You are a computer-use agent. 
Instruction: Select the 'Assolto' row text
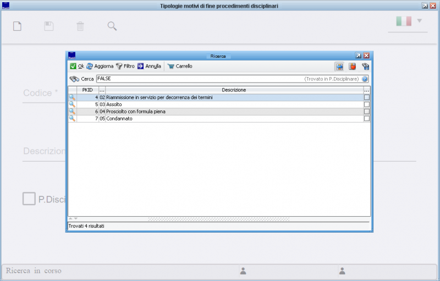pyautogui.click(x=114, y=104)
